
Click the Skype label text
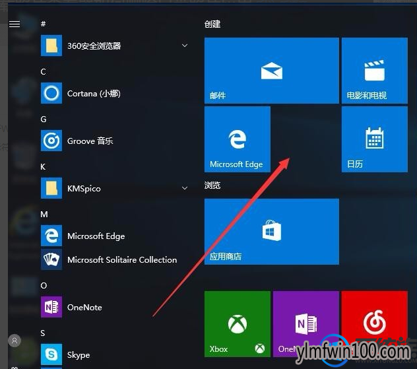(79, 355)
